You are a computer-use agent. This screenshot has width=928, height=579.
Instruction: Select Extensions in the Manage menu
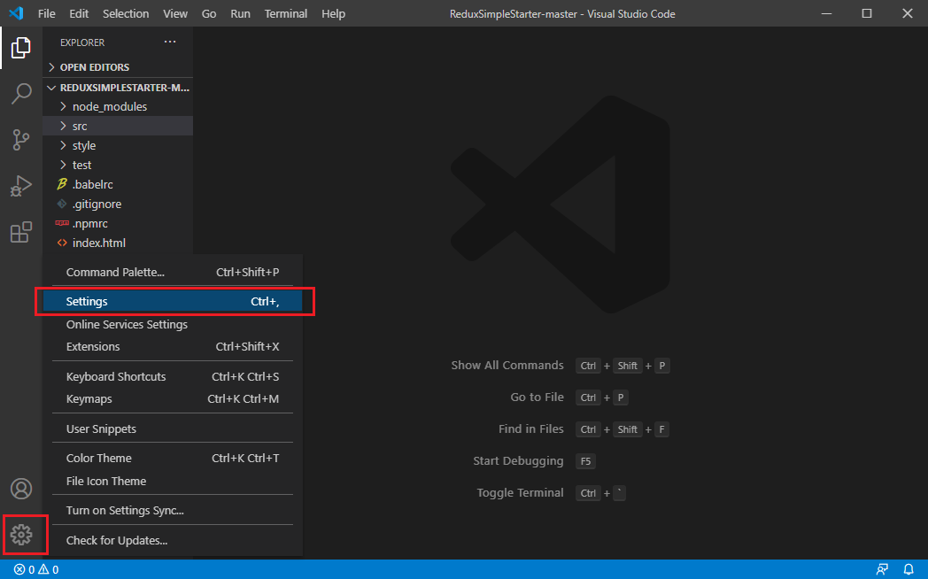[173, 346]
